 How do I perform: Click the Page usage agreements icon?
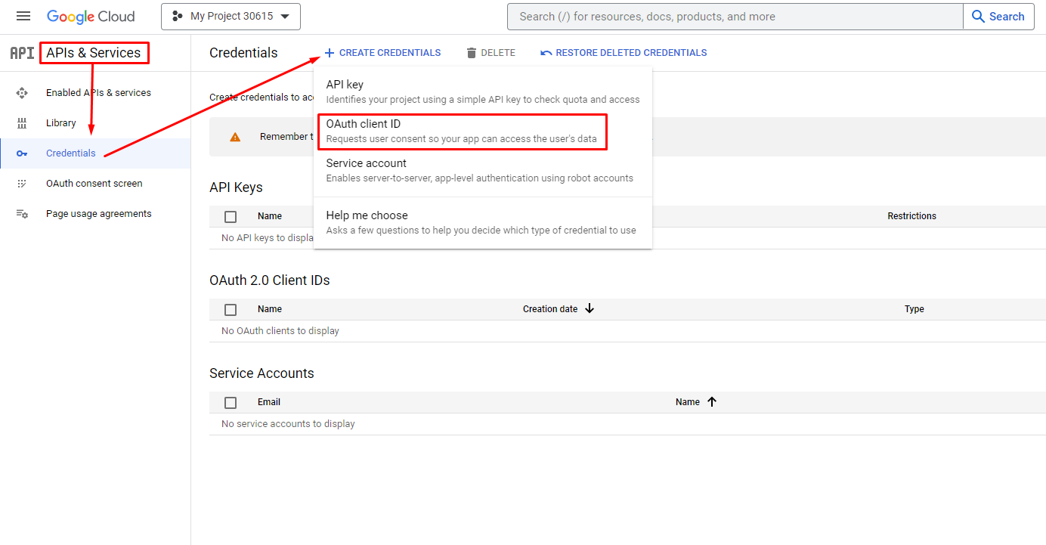pyautogui.click(x=22, y=214)
